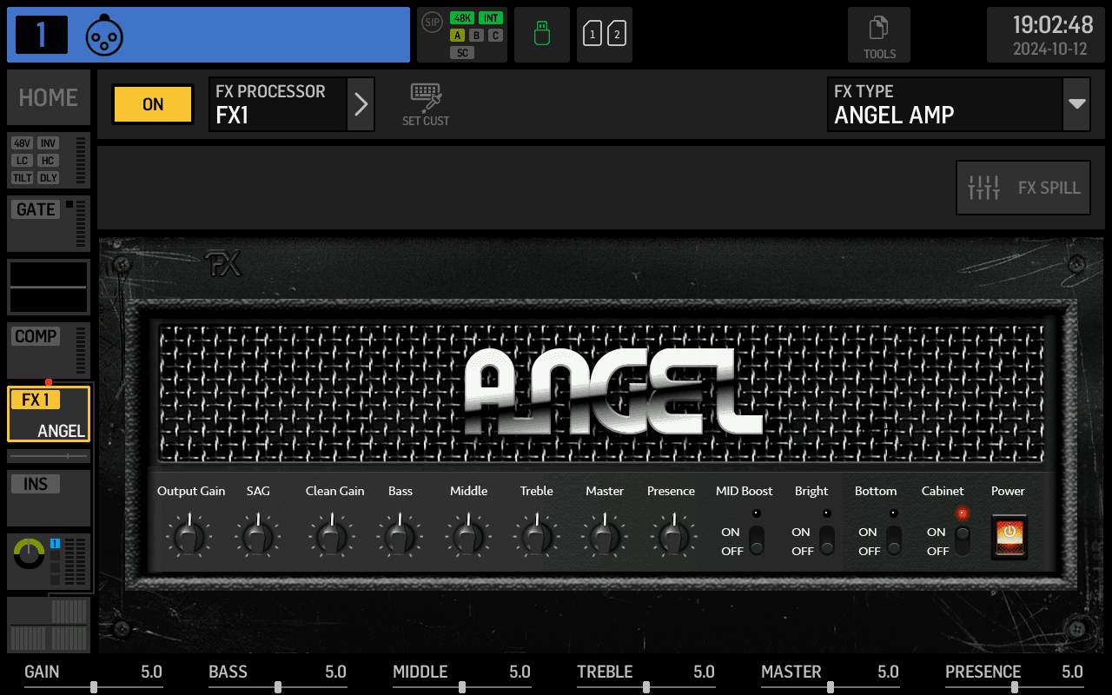
Task: Go to the HOME tab
Action: click(x=49, y=98)
